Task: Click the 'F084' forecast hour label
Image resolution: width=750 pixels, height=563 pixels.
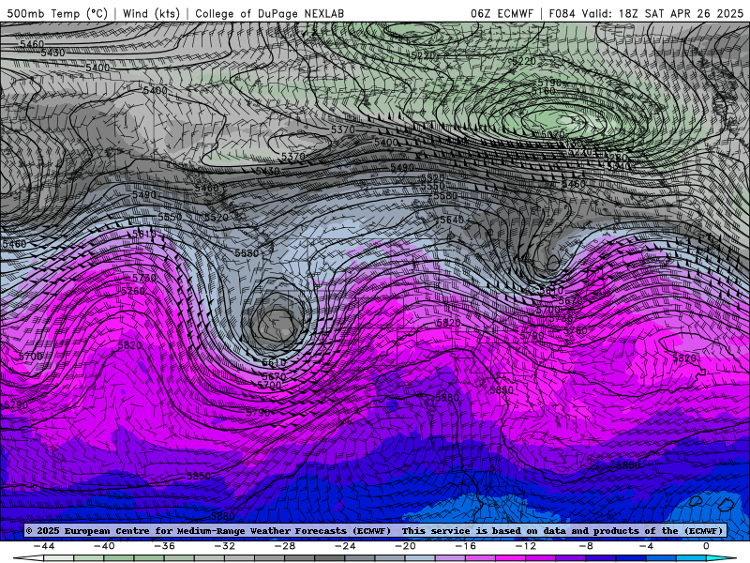Action: [x=562, y=13]
